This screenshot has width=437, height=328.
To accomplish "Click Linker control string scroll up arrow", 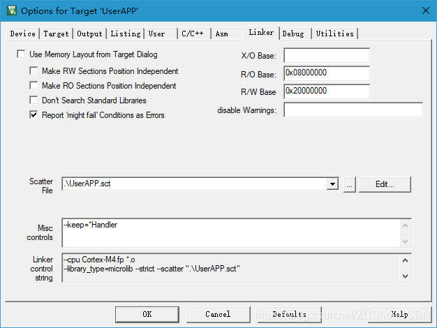I will point(405,260).
